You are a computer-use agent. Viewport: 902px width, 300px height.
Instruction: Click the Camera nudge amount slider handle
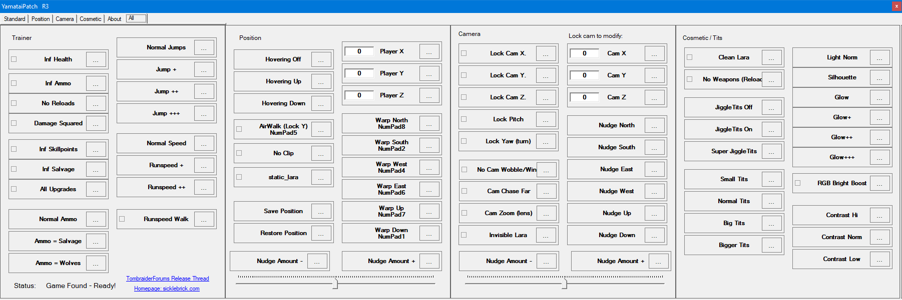(565, 284)
